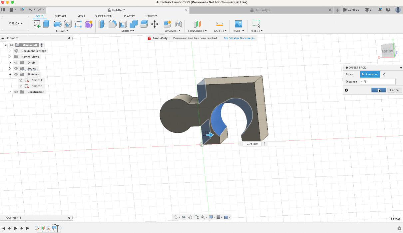Image resolution: width=403 pixels, height=233 pixels.
Task: Select the Insert image icon
Action: (238, 24)
